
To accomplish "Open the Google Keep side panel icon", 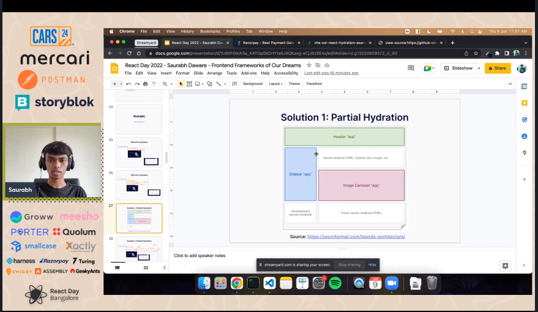I will (524, 103).
